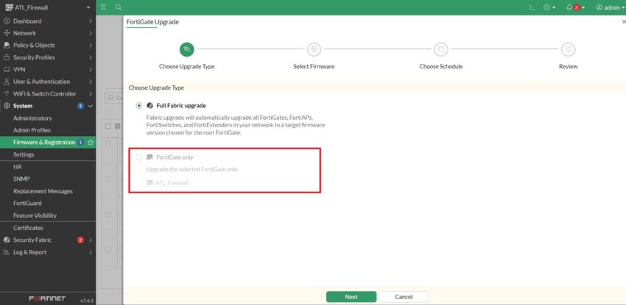Image resolution: width=626 pixels, height=305 pixels.
Task: Click the Dashboard gauge icon in sidebar
Action: tap(7, 21)
